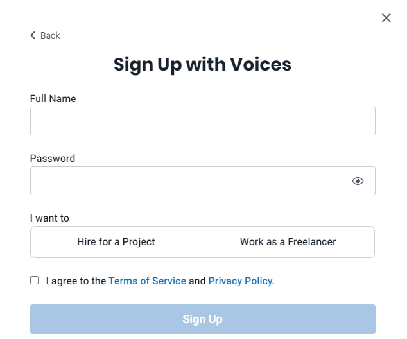Show password using the eye icon
Viewport: 407px width, 339px height.
(358, 181)
